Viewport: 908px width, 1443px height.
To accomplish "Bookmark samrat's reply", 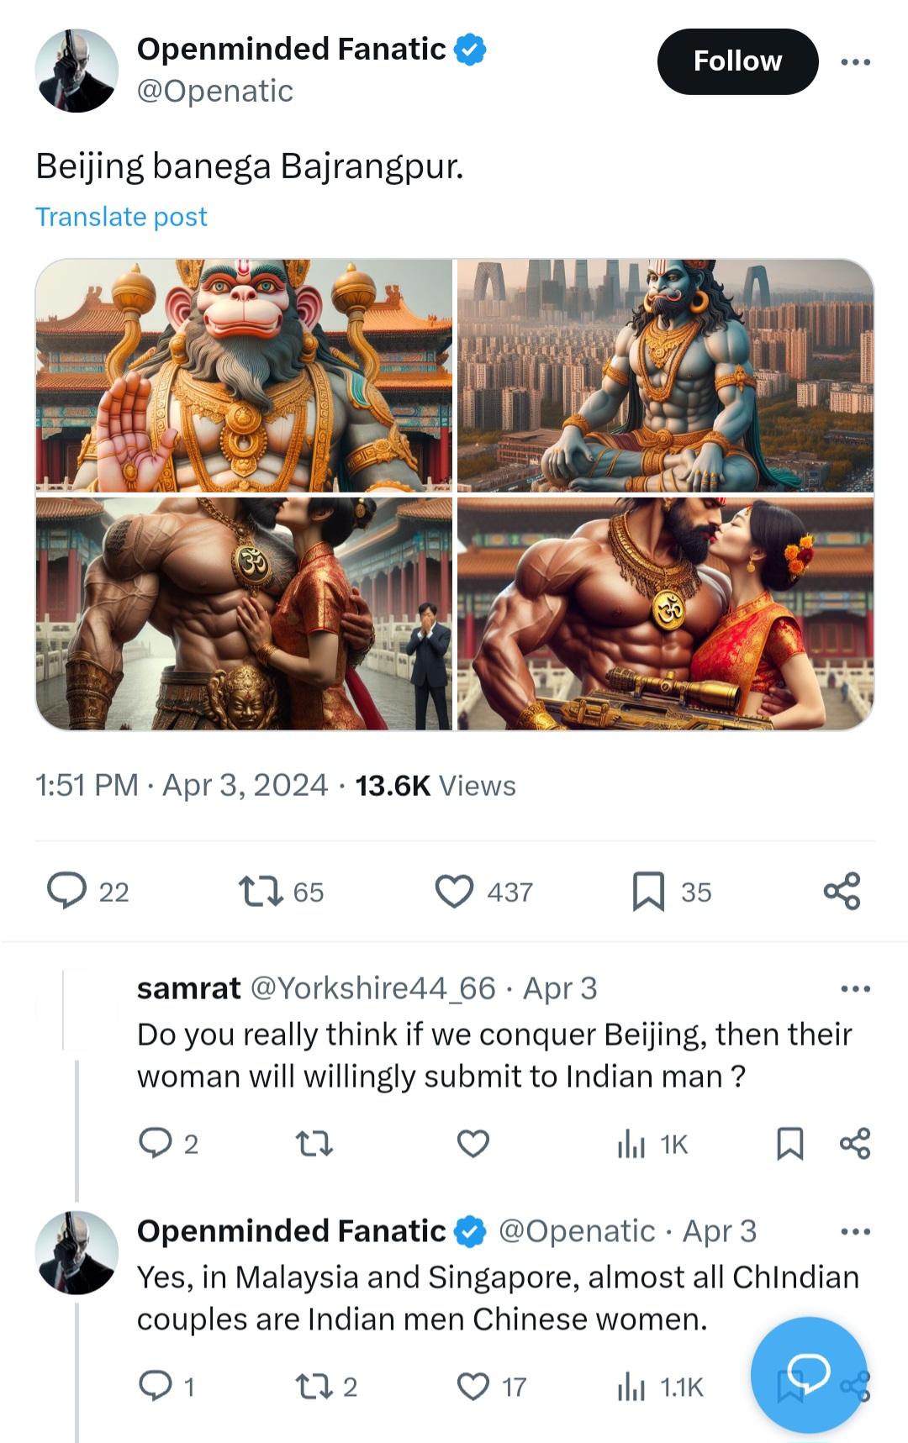I will [789, 1144].
